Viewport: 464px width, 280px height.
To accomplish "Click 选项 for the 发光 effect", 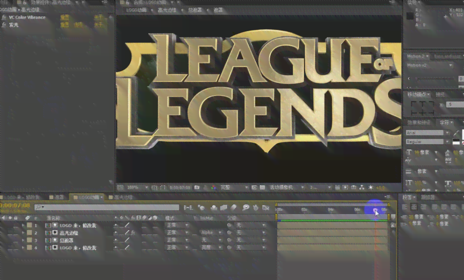I will click(79, 25).
